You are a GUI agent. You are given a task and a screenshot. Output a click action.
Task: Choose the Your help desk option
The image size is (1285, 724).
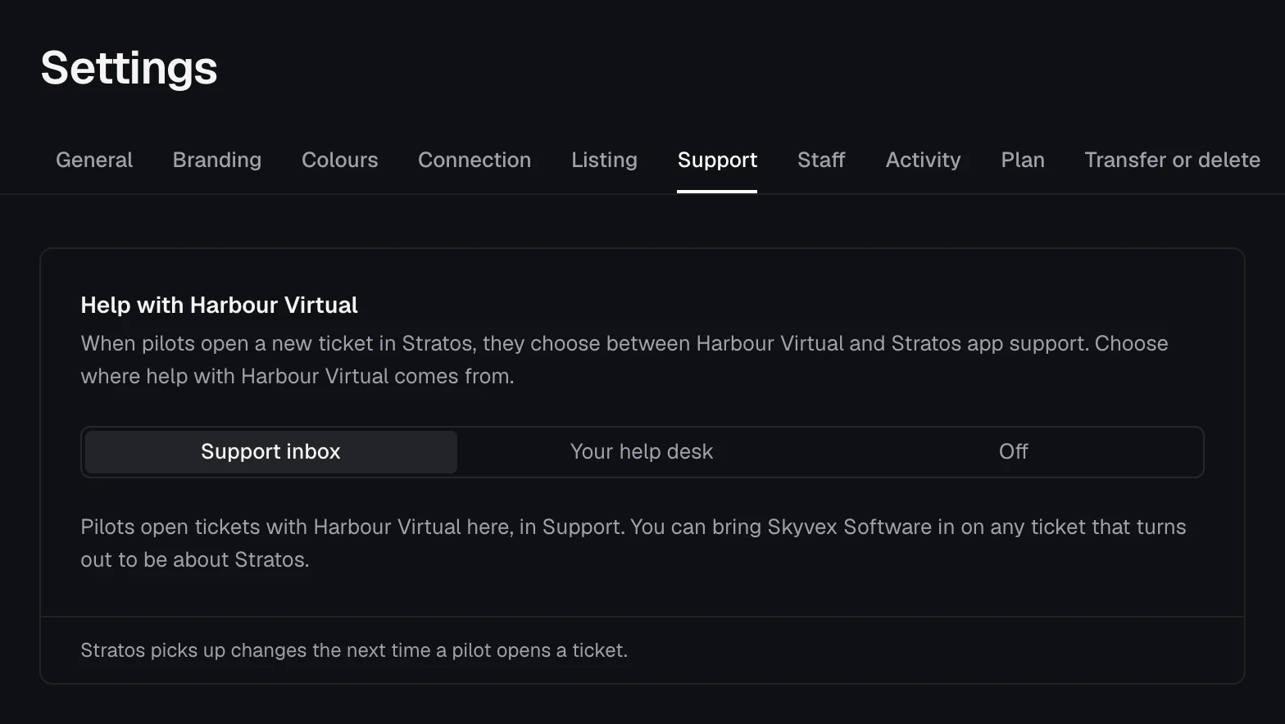(x=642, y=452)
